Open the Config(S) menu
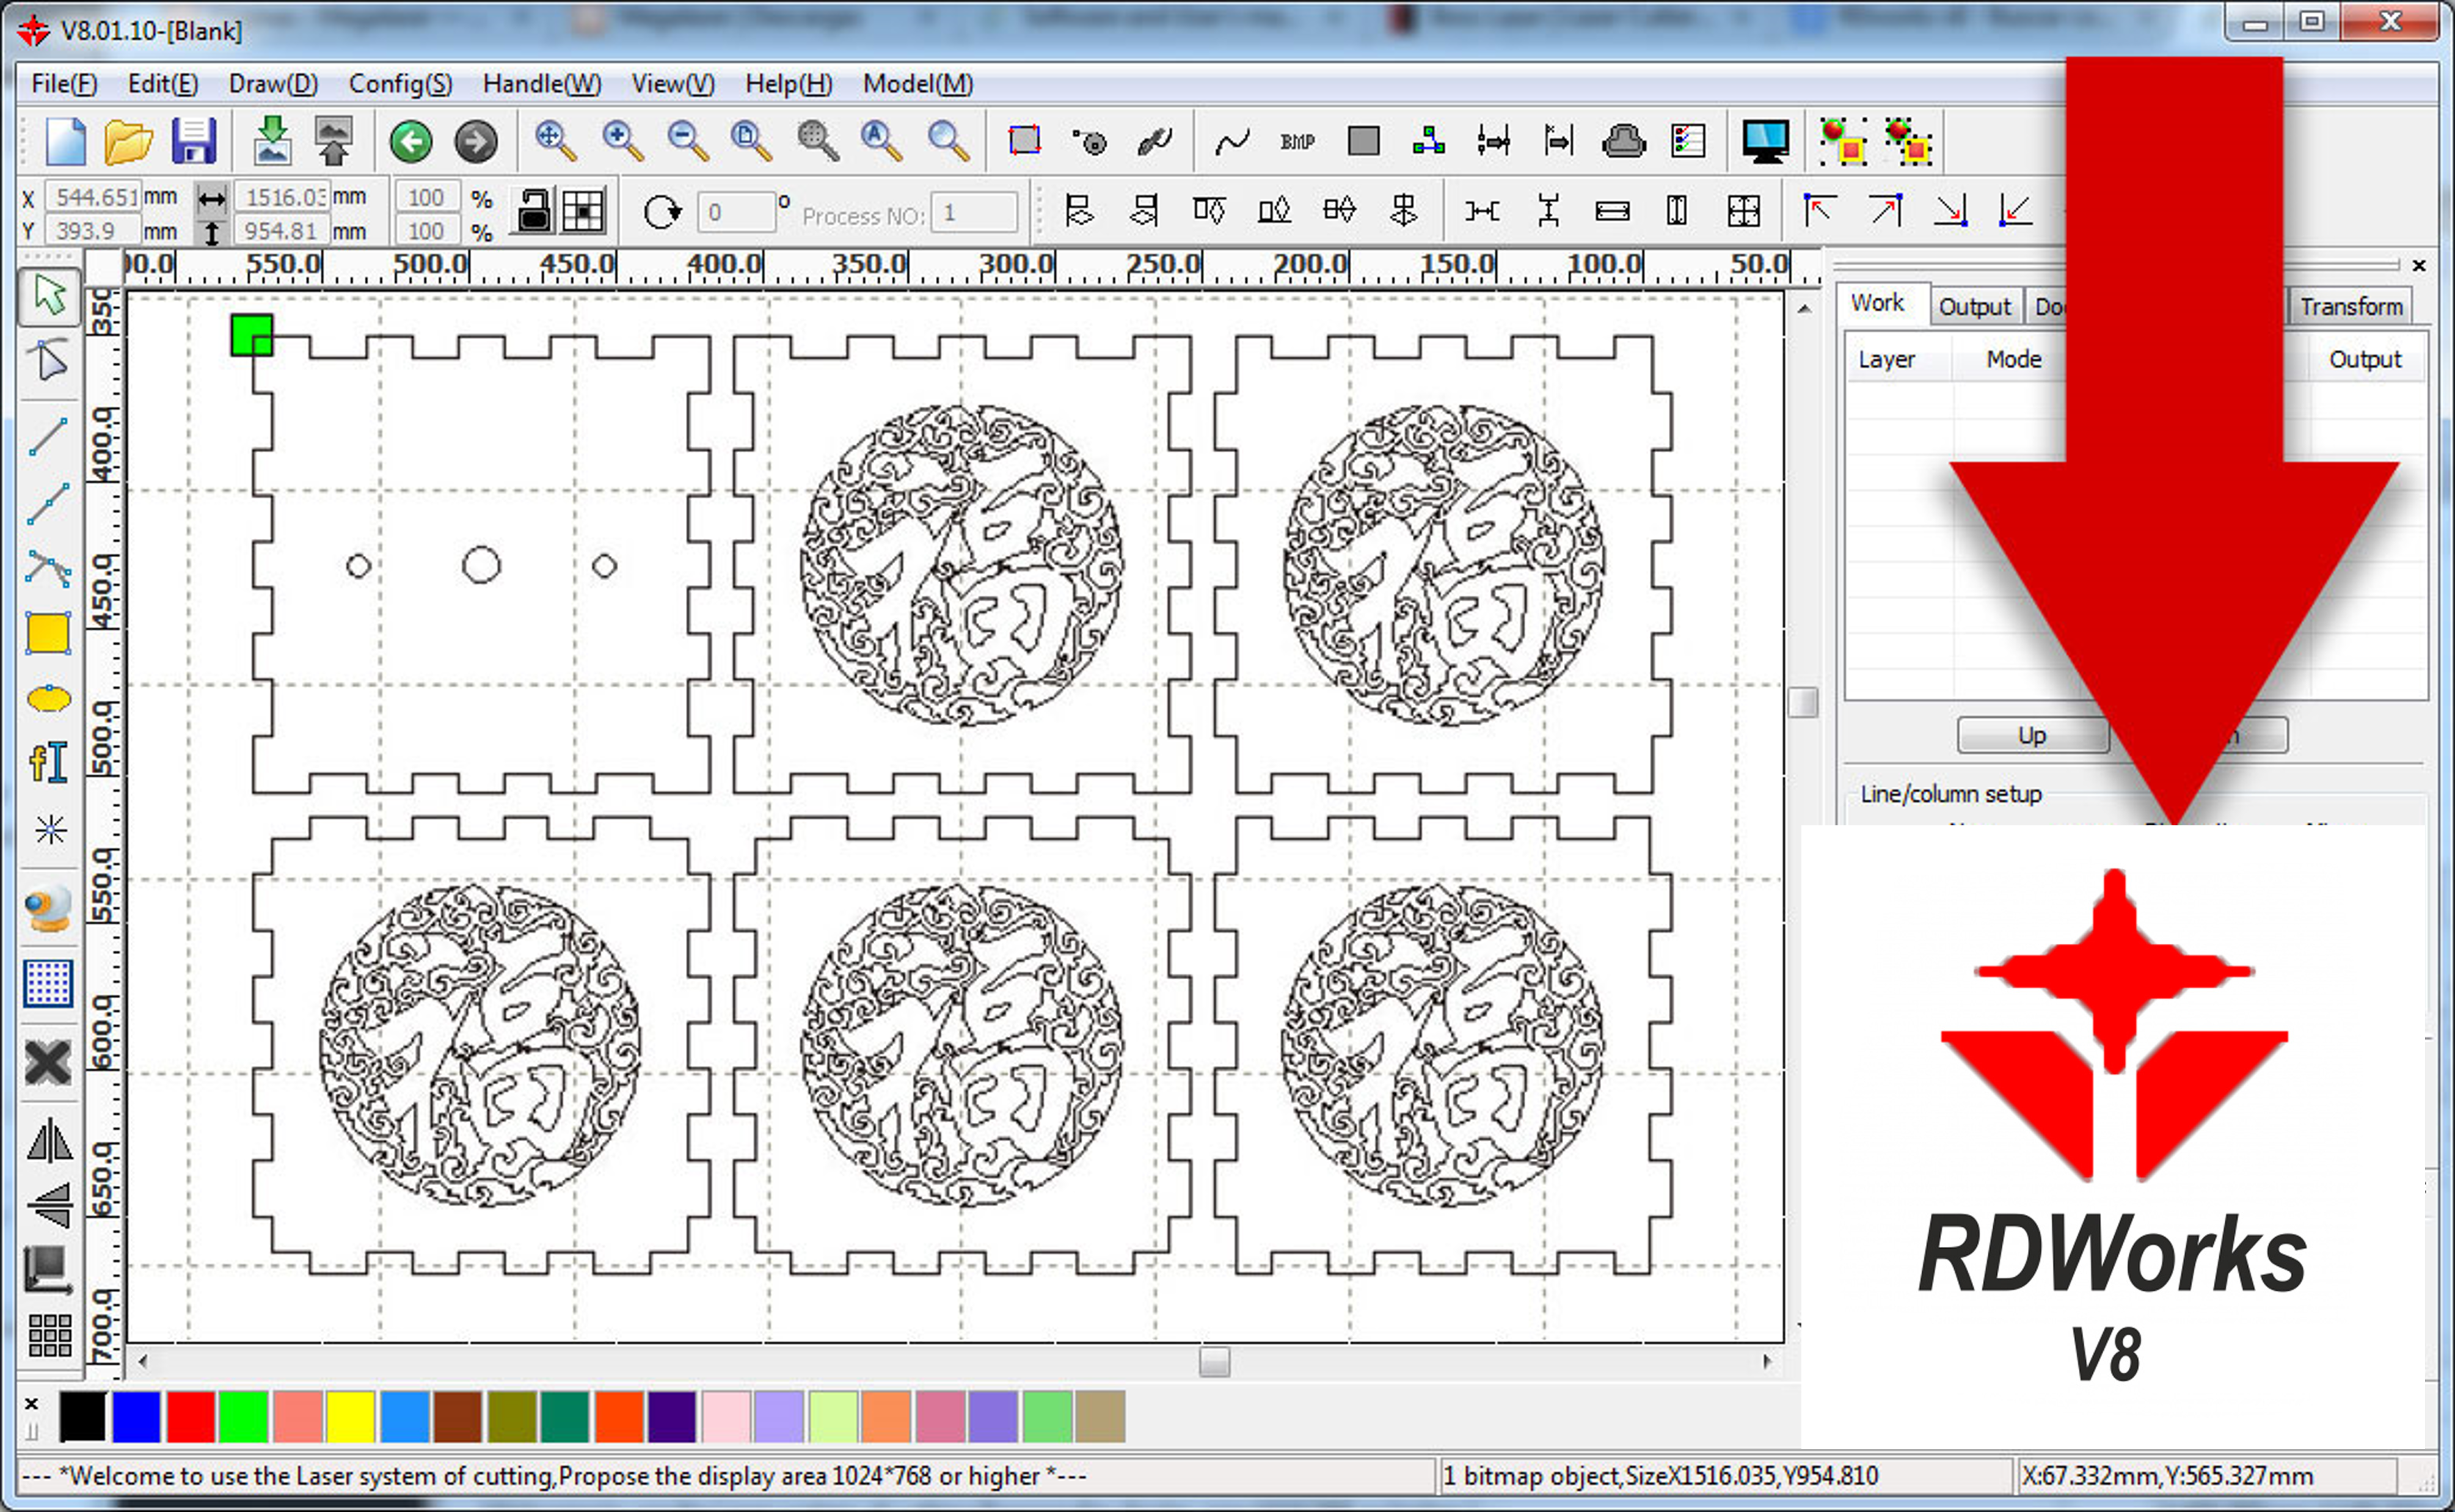 click(x=400, y=84)
